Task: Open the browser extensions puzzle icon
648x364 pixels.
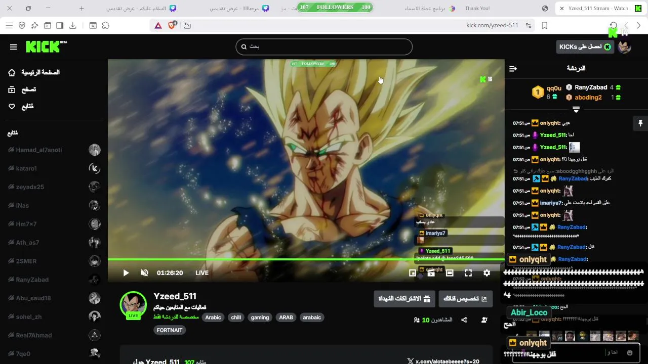Action: click(105, 25)
